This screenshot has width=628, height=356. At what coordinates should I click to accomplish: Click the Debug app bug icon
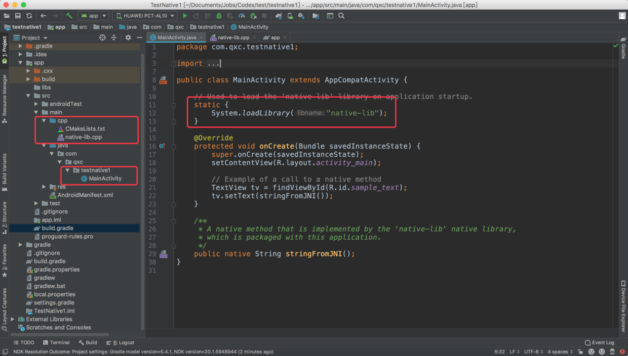coord(219,16)
